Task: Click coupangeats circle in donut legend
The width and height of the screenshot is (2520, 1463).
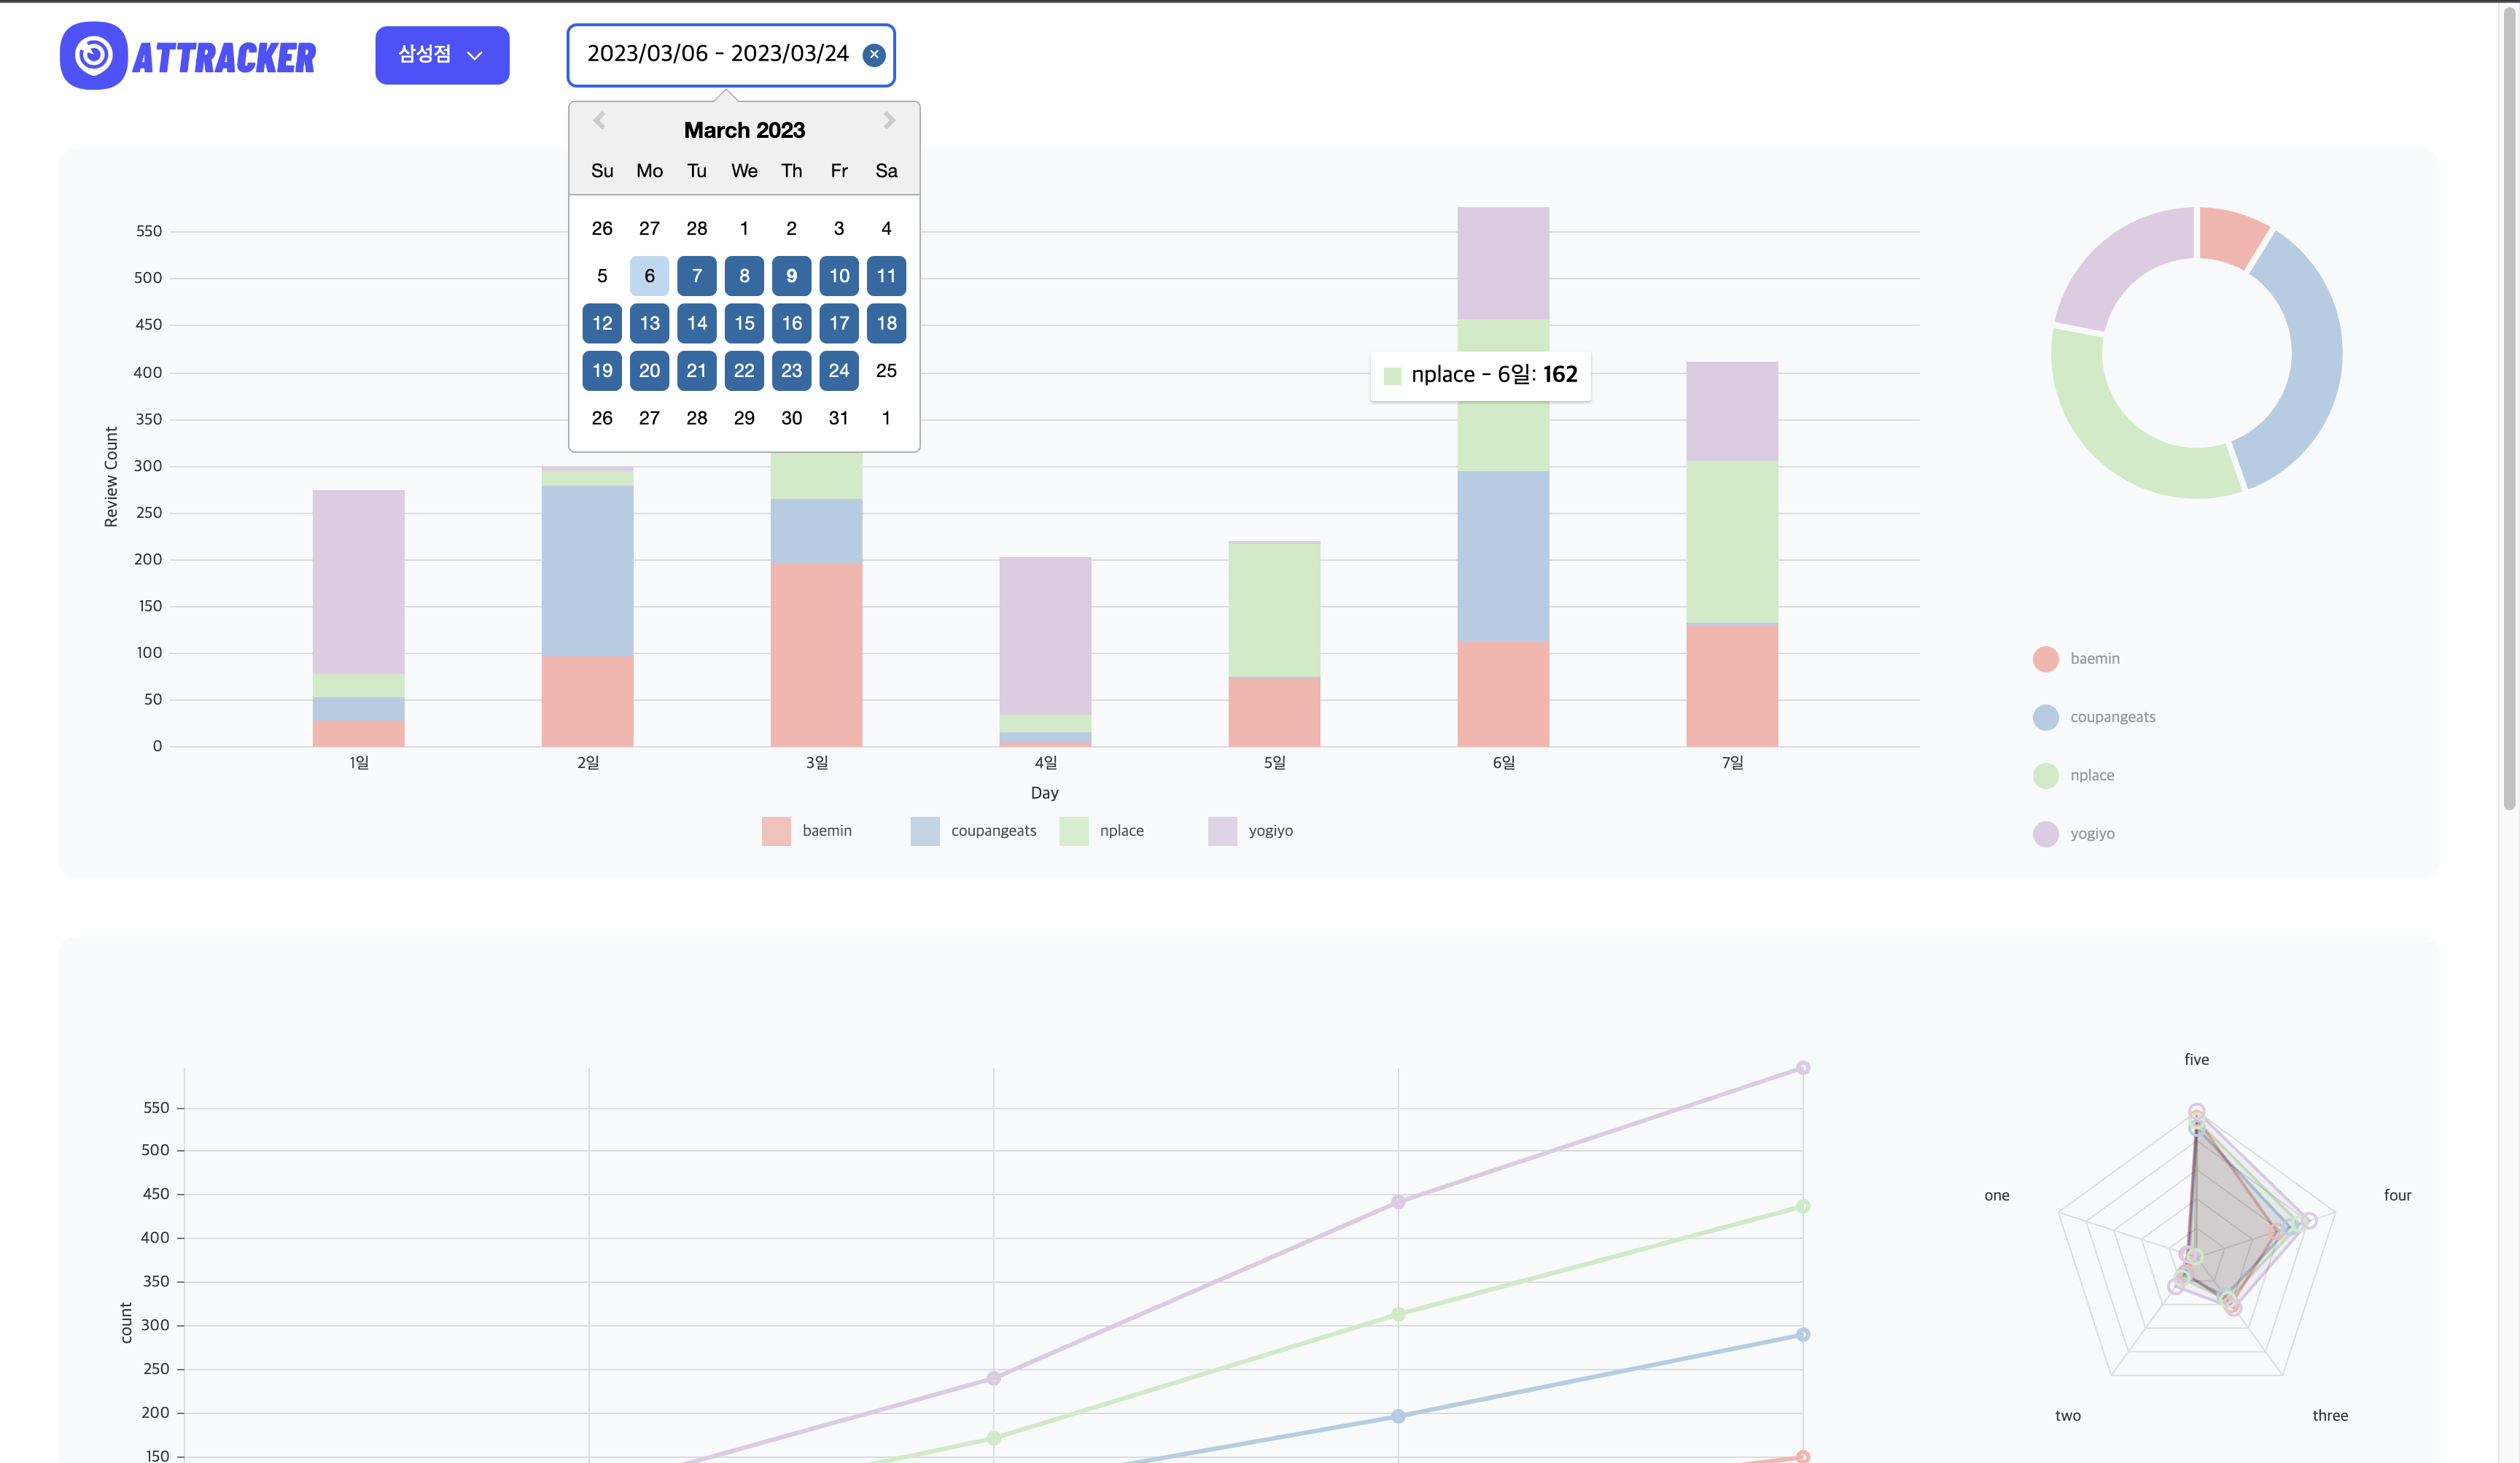Action: (2046, 717)
